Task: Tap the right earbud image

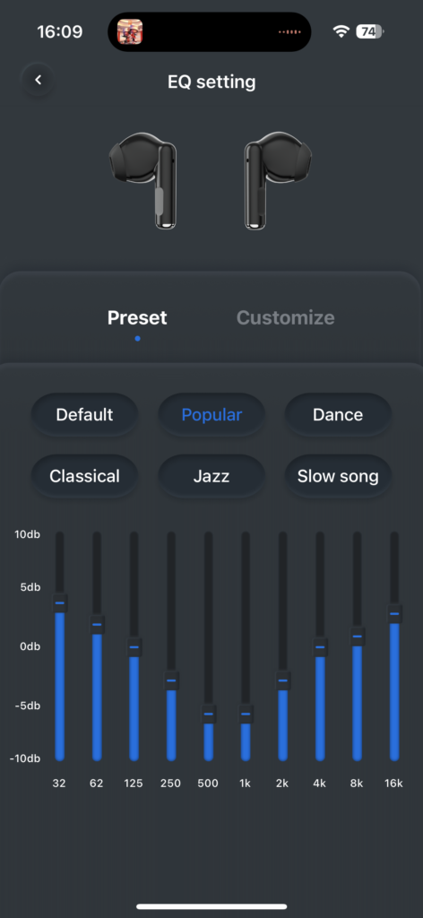Action: point(278,179)
